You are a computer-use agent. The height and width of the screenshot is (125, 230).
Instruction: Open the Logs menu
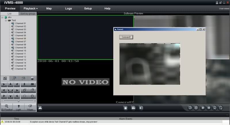pyautogui.click(x=68, y=9)
